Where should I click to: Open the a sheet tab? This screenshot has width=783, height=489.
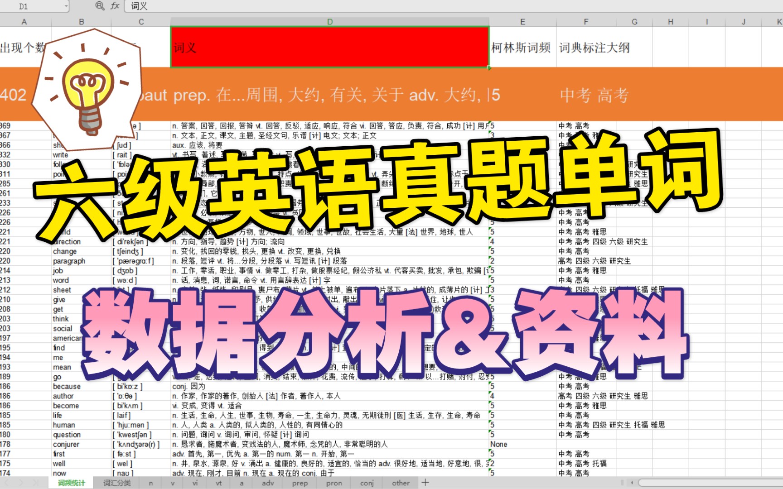(242, 483)
